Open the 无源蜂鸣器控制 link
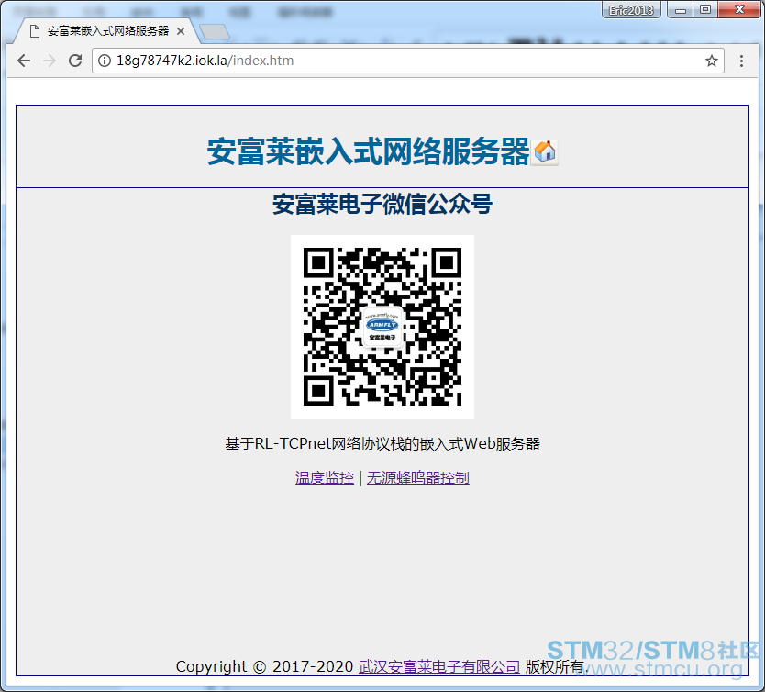Viewport: 765px width, 692px height. pyautogui.click(x=418, y=477)
